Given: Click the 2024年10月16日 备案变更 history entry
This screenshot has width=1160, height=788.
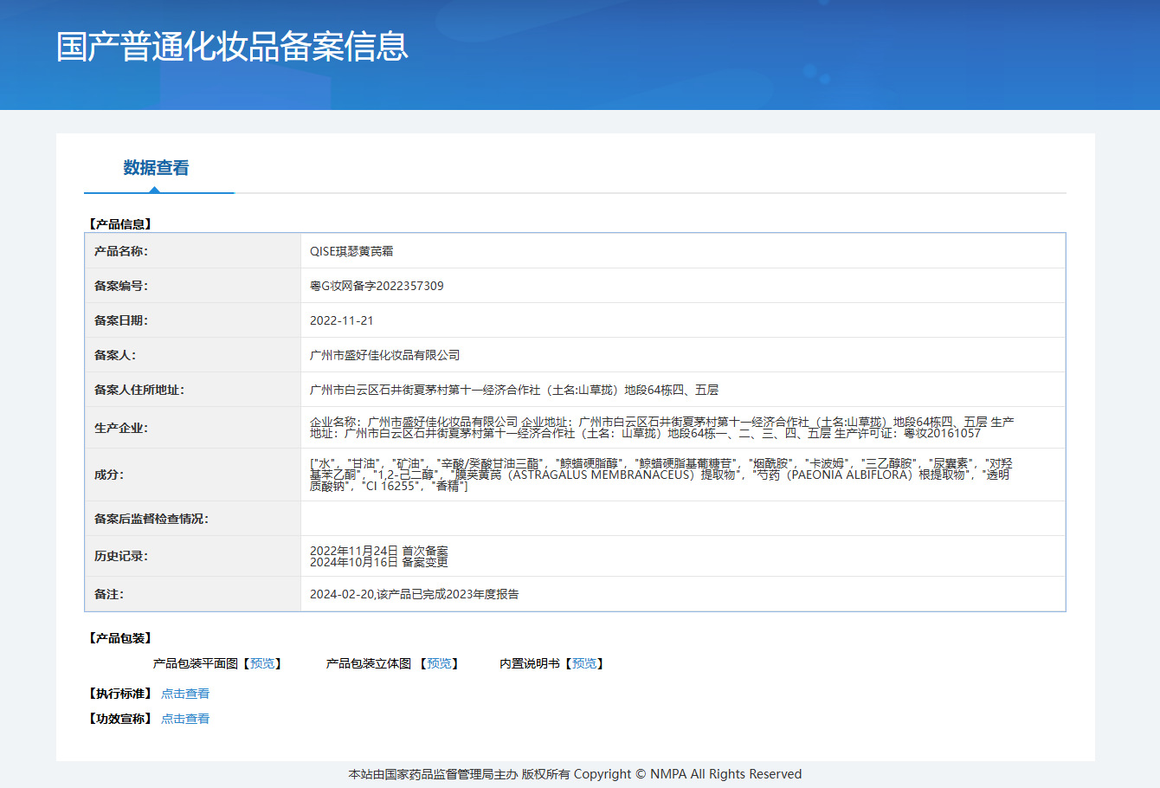Looking at the screenshot, I should click(x=379, y=562).
